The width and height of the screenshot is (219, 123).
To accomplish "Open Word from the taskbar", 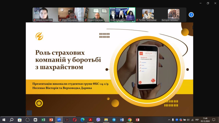I will coord(122,120).
